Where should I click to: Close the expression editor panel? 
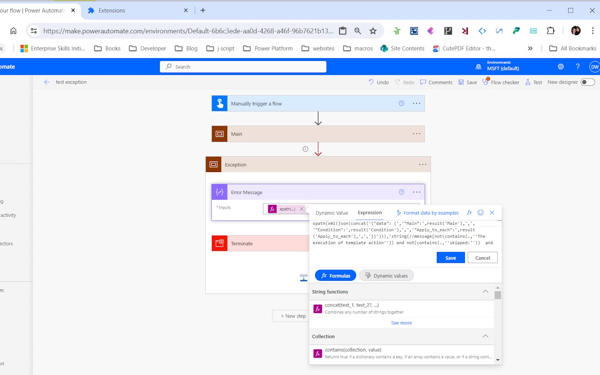tap(492, 212)
